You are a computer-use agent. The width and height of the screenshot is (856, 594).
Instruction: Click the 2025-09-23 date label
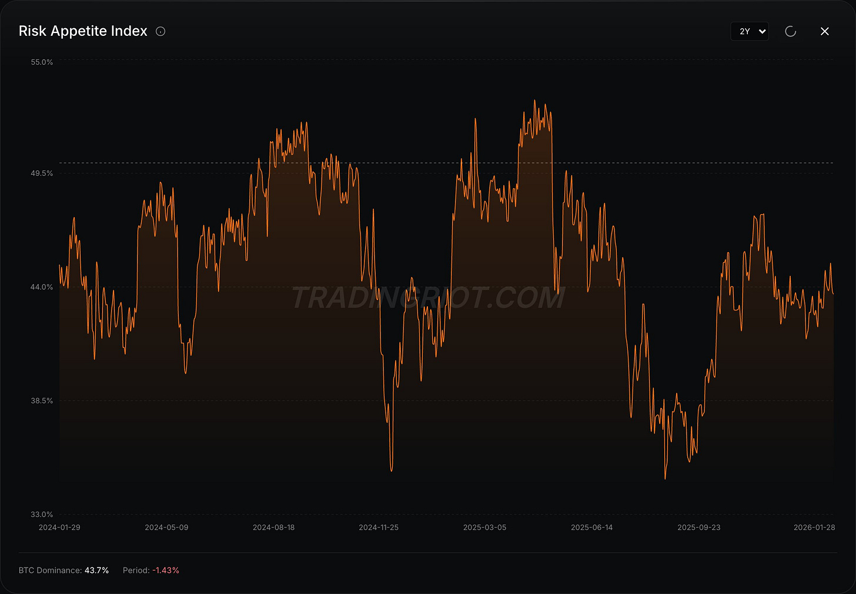(698, 527)
